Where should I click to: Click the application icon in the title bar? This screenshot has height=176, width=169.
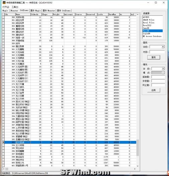4,2
